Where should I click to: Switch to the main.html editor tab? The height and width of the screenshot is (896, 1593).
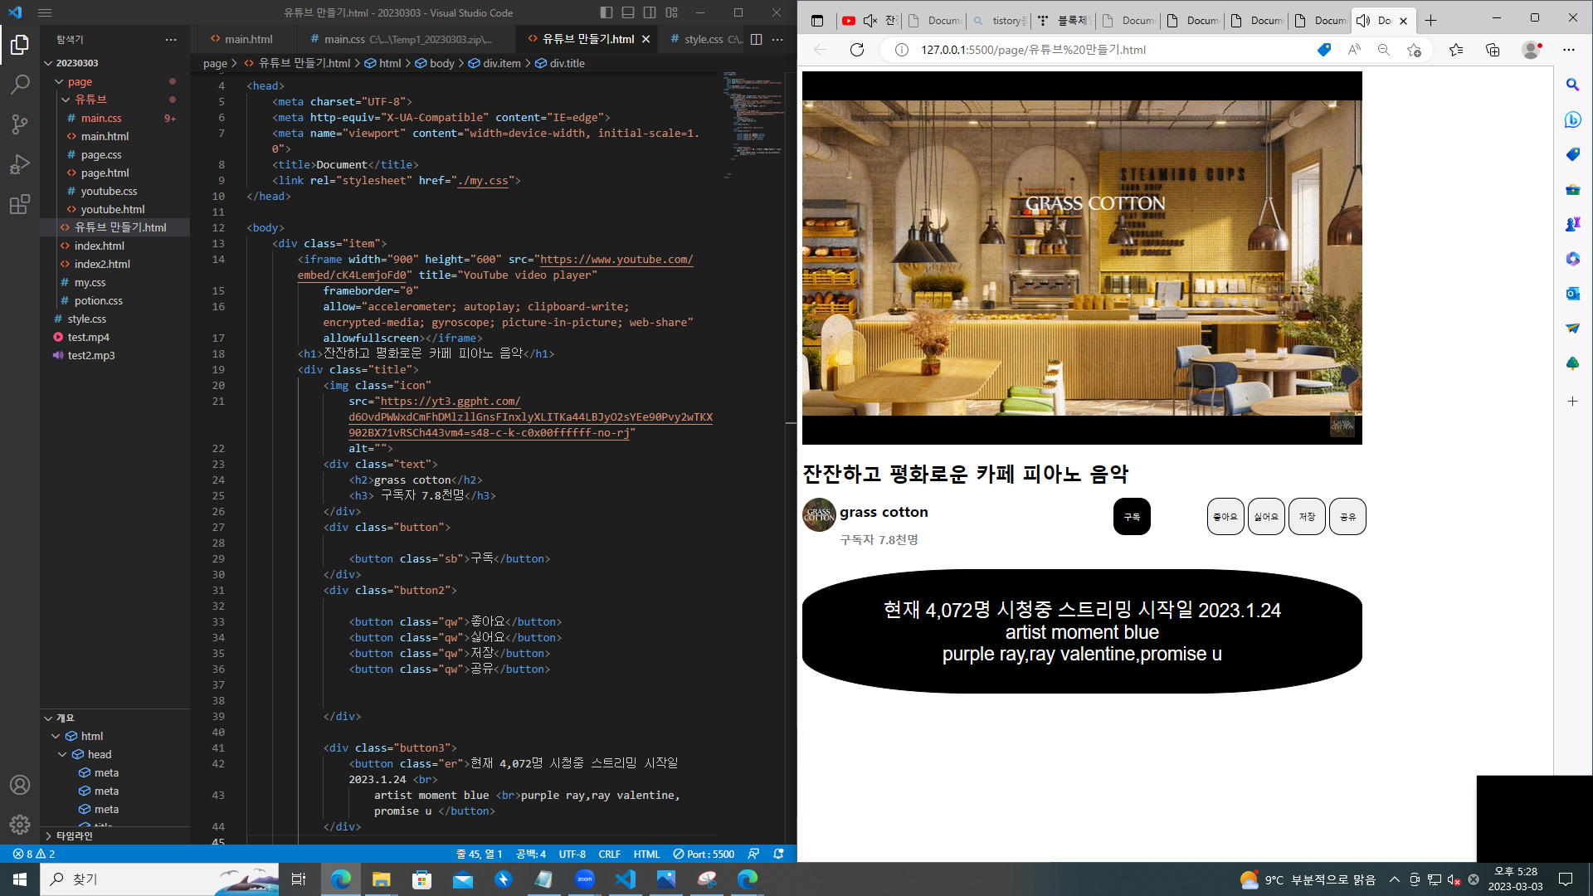(247, 39)
